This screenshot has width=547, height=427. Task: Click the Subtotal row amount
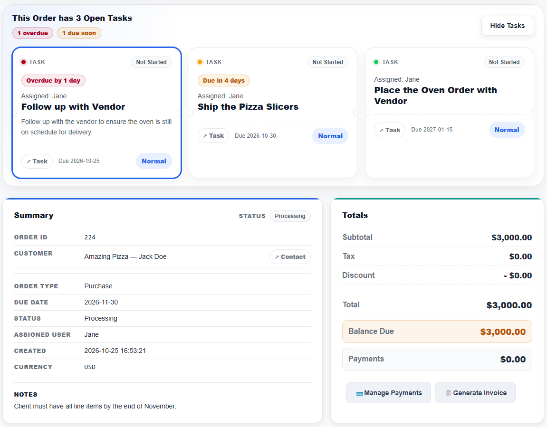[x=512, y=238]
